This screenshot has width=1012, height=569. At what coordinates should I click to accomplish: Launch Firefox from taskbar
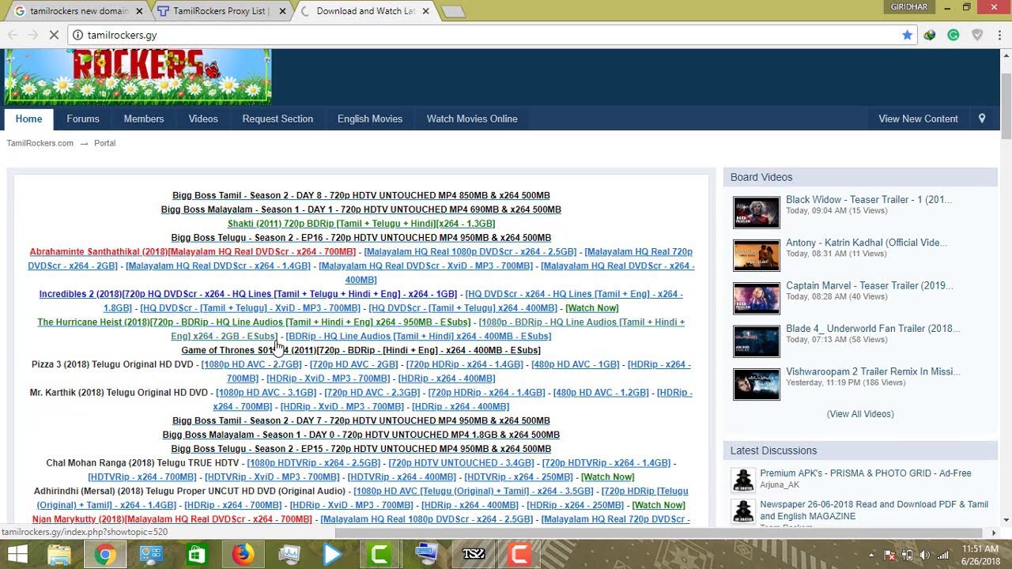click(x=244, y=555)
